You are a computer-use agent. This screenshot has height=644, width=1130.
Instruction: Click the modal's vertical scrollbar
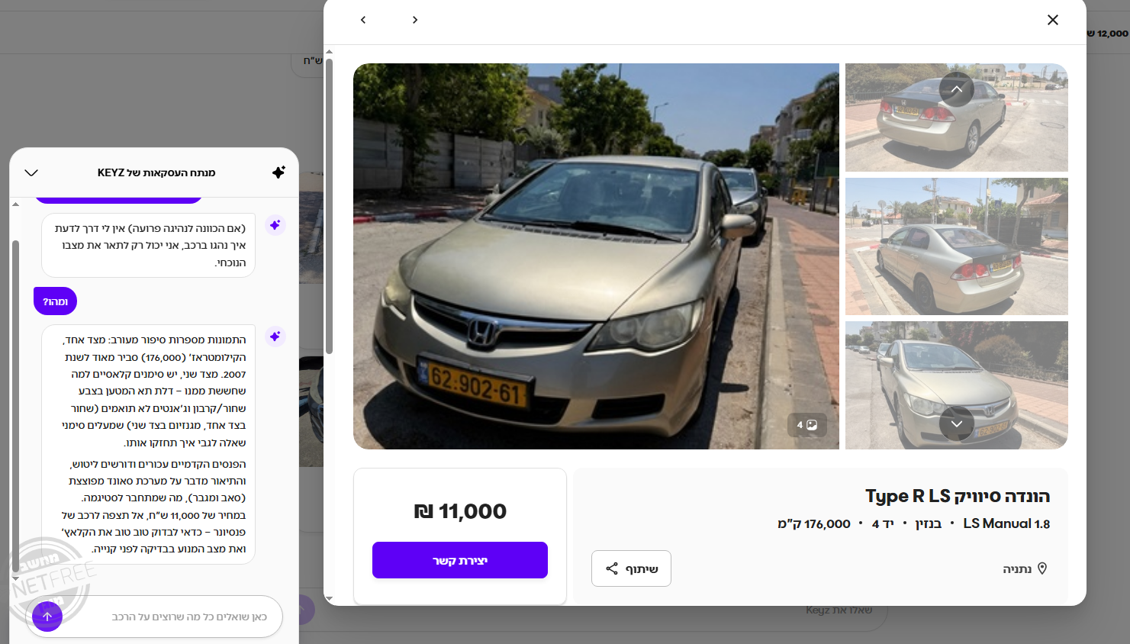coord(329,206)
